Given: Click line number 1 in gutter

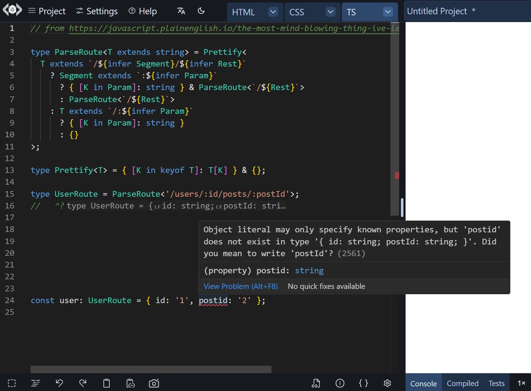Looking at the screenshot, I should coord(12,28).
